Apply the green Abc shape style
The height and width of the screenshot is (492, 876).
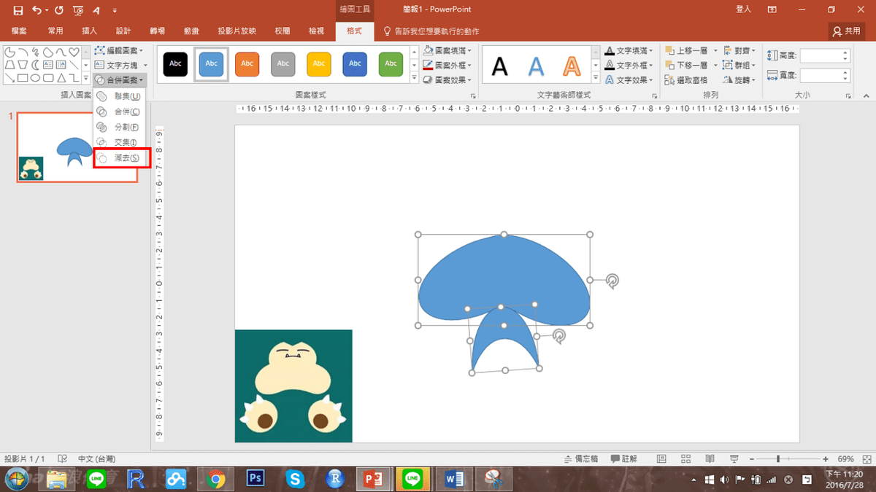tap(391, 64)
